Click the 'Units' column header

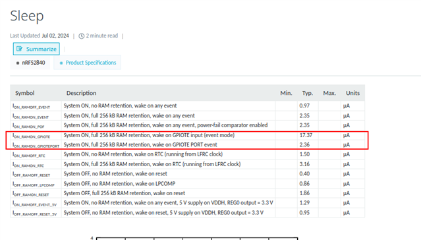click(352, 93)
